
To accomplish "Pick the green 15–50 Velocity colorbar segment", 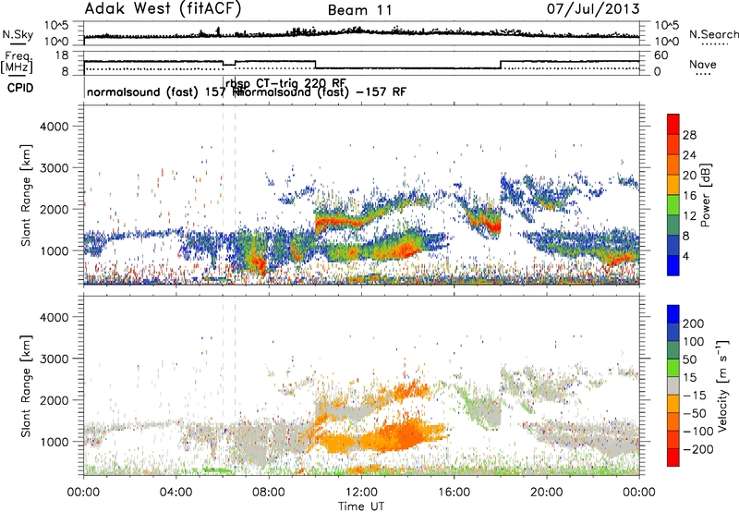I will (x=673, y=368).
